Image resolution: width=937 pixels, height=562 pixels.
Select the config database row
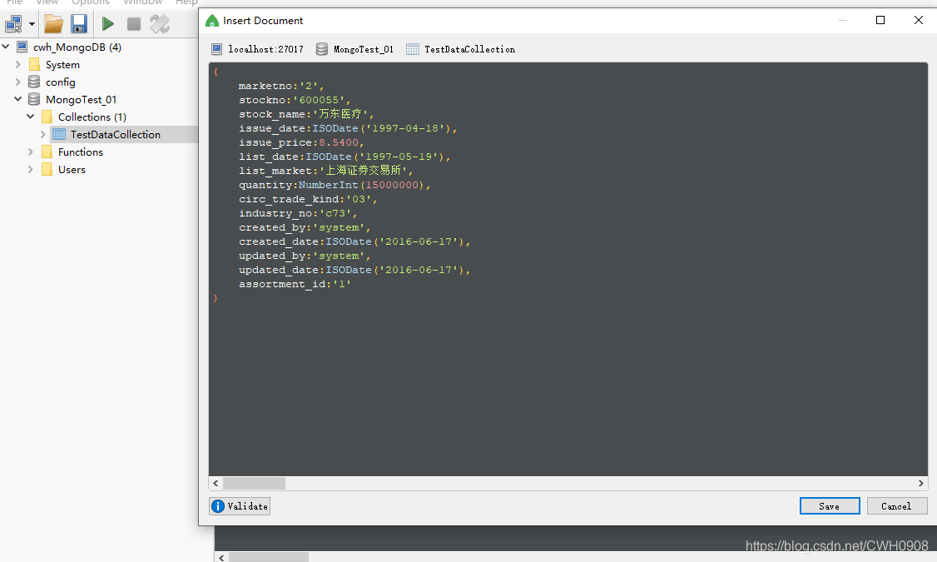tap(61, 82)
